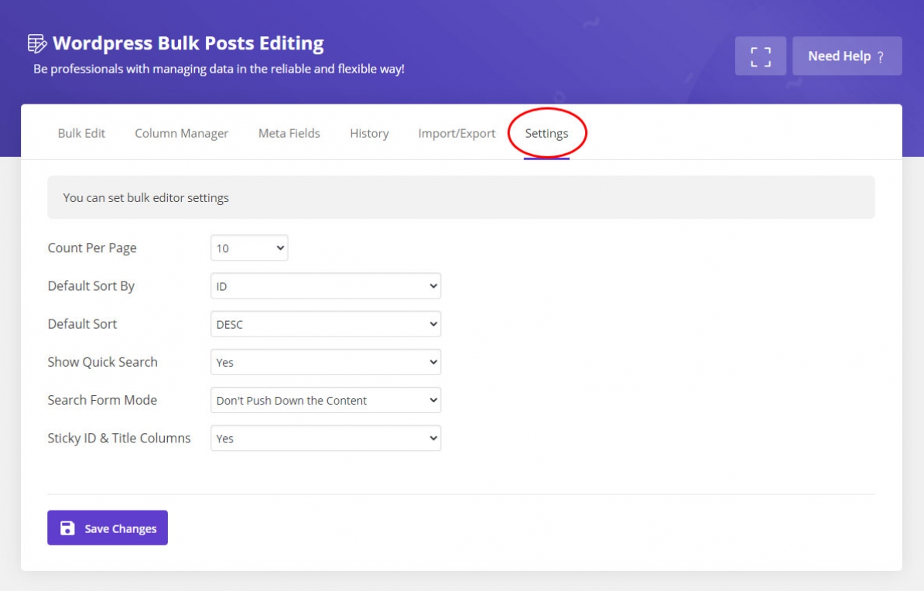Switch to the Bulk Edit tab
Viewport: 924px width, 591px height.
[x=80, y=133]
